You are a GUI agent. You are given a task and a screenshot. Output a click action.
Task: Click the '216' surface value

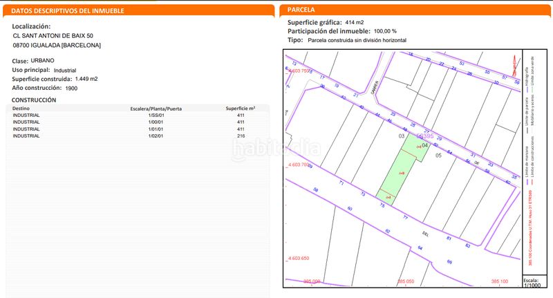click(241, 136)
